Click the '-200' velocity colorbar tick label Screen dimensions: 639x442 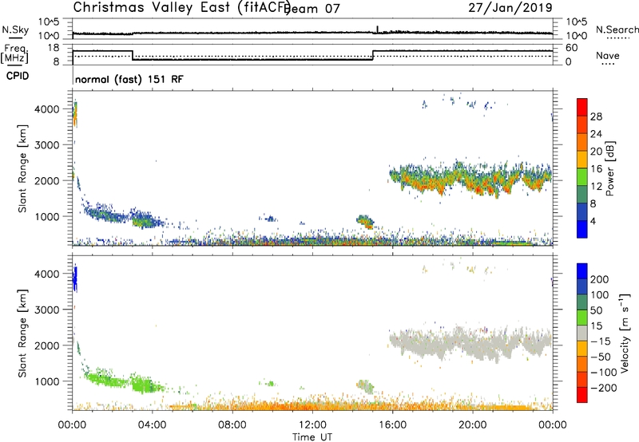click(603, 388)
